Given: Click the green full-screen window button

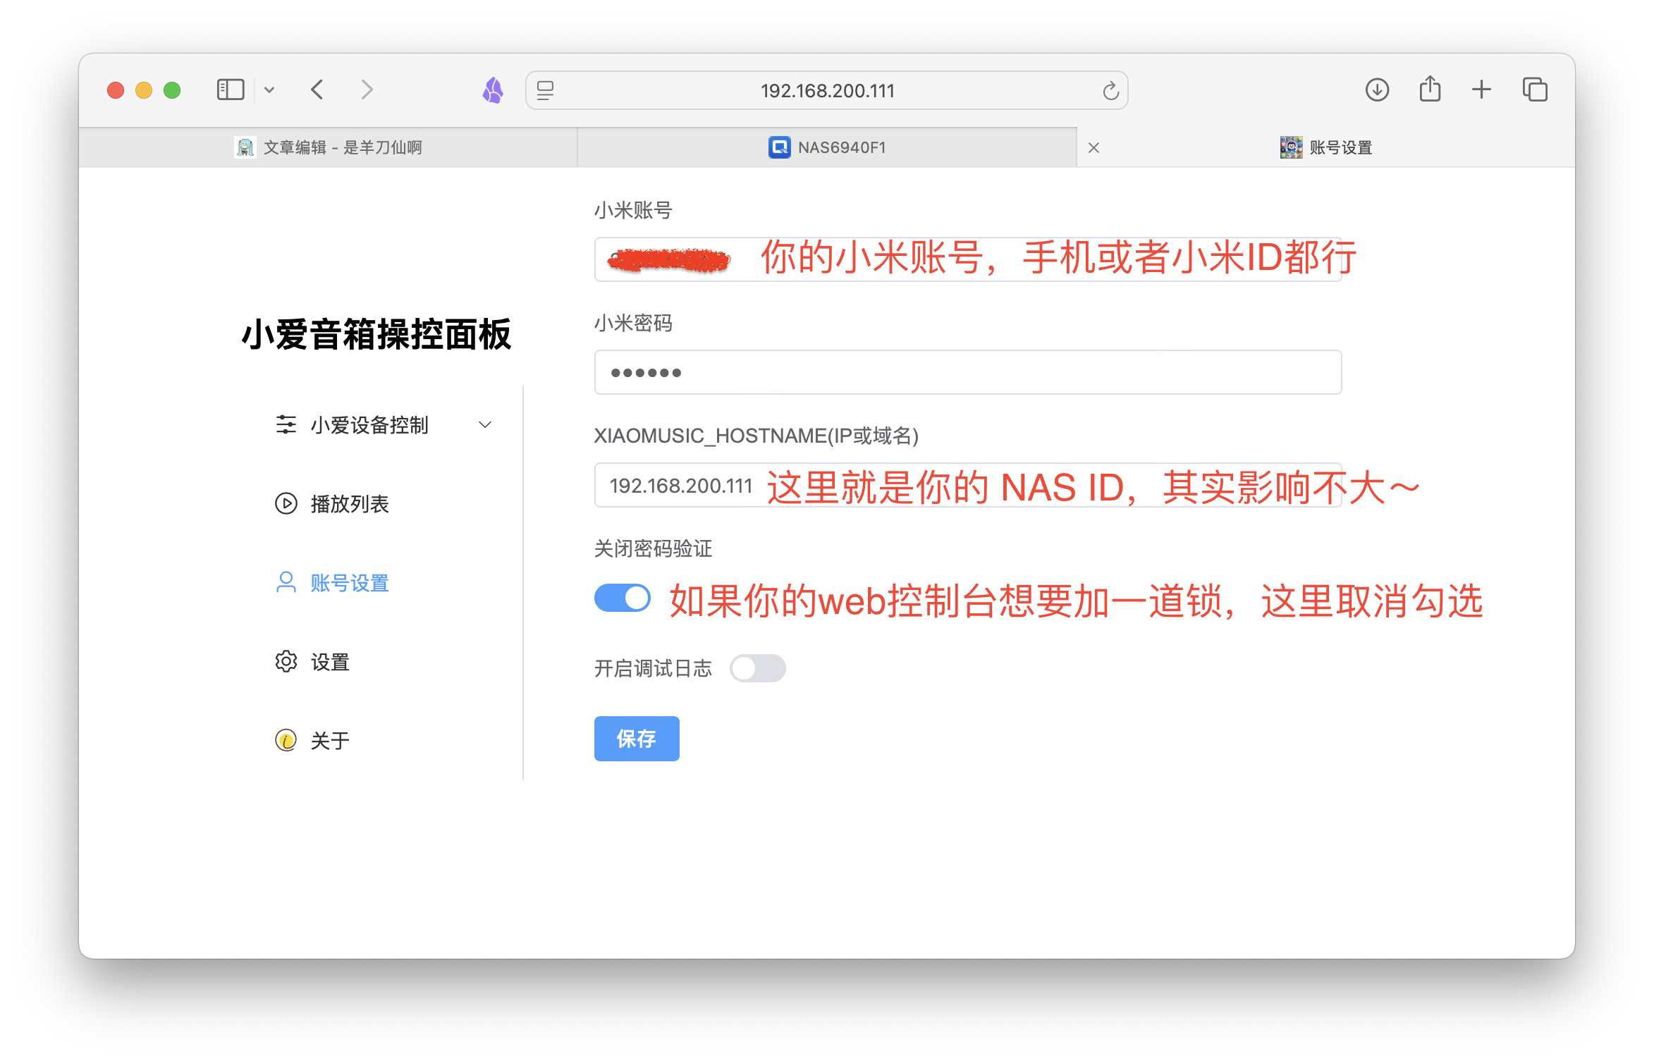Looking at the screenshot, I should click(x=172, y=90).
